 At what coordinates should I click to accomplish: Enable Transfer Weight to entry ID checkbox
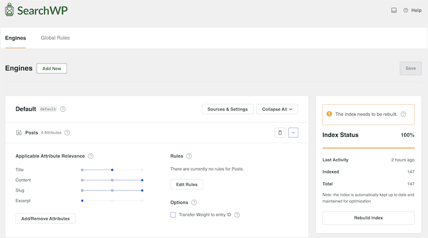173,215
